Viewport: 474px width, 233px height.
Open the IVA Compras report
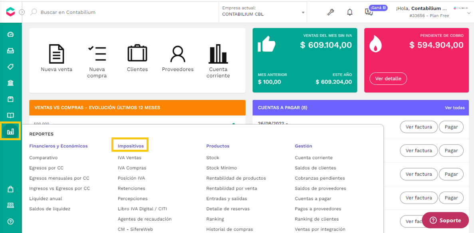[x=132, y=168]
